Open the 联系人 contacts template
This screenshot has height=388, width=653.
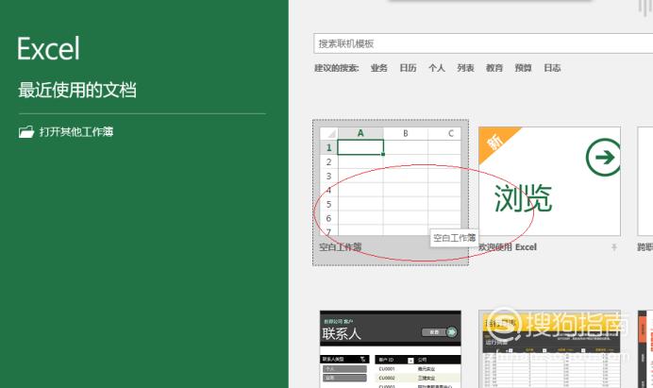coord(391,349)
